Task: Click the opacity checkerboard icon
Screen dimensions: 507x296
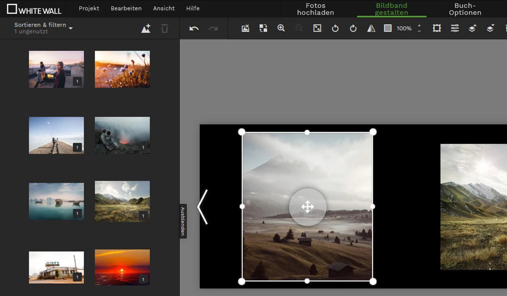Action: point(387,28)
